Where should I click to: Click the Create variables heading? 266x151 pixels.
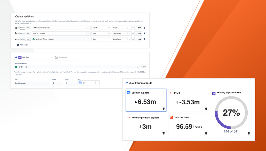(24, 17)
